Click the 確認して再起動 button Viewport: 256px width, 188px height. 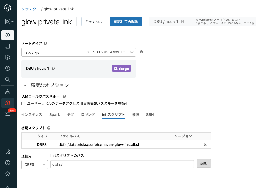[x=126, y=21]
